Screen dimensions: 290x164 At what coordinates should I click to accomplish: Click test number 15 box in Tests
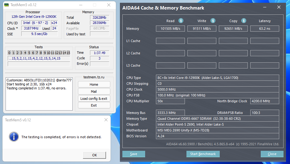(68, 53)
